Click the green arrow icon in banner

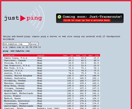pyautogui.click(x=59, y=17)
